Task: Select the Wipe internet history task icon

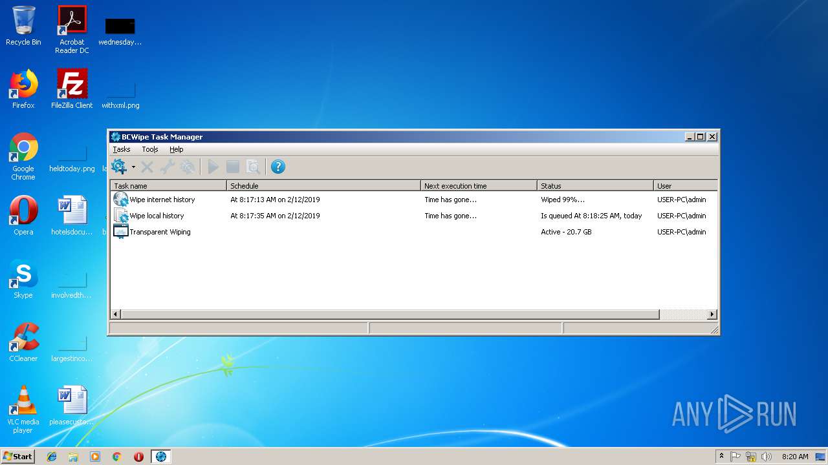Action: coord(121,200)
